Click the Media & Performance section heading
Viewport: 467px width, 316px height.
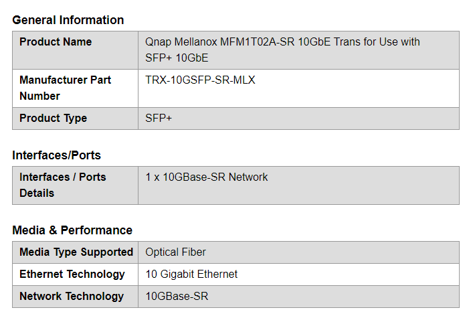tap(72, 230)
